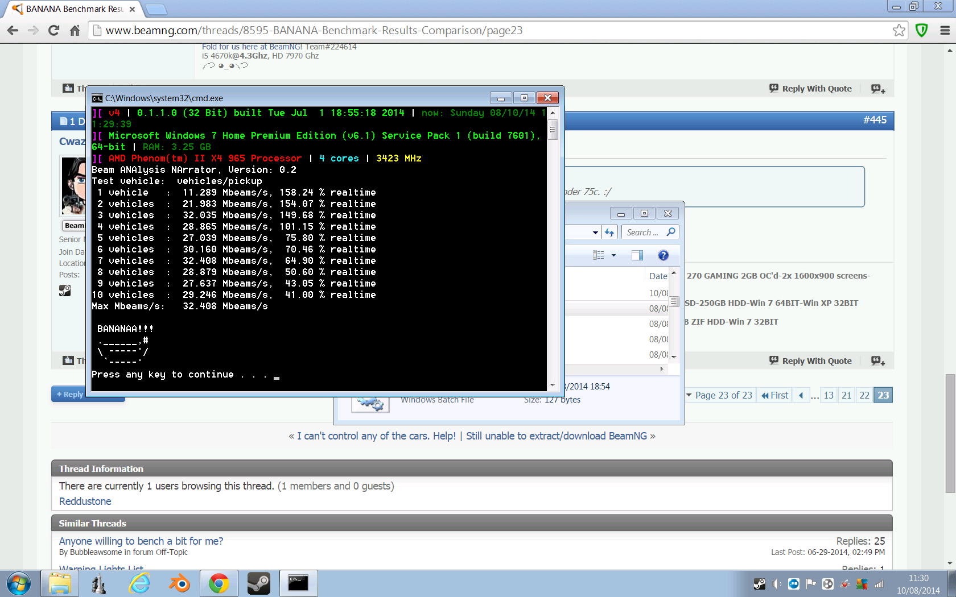The width and height of the screenshot is (956, 597).
Task: Click the previous page arrow
Action: click(x=801, y=395)
